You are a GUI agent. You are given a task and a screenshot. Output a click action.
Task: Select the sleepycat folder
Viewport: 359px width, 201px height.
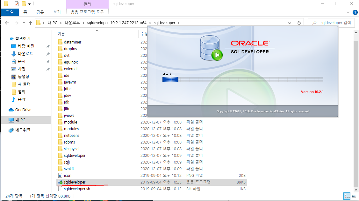[72, 149]
